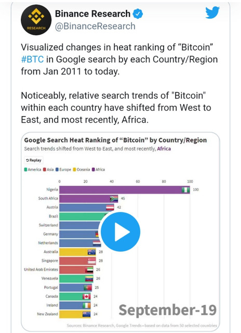Click the Replay button in chart
This screenshot has width=241, height=333.
click(x=34, y=160)
